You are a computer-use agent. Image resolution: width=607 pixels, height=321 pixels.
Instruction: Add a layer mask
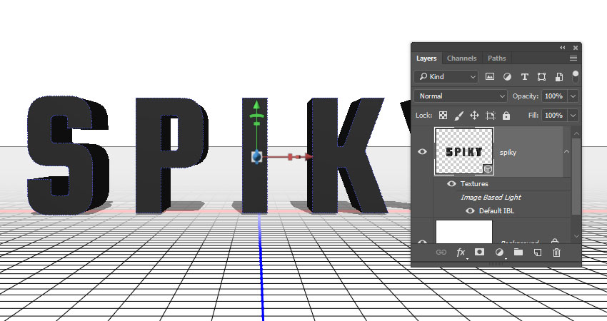[x=479, y=252]
